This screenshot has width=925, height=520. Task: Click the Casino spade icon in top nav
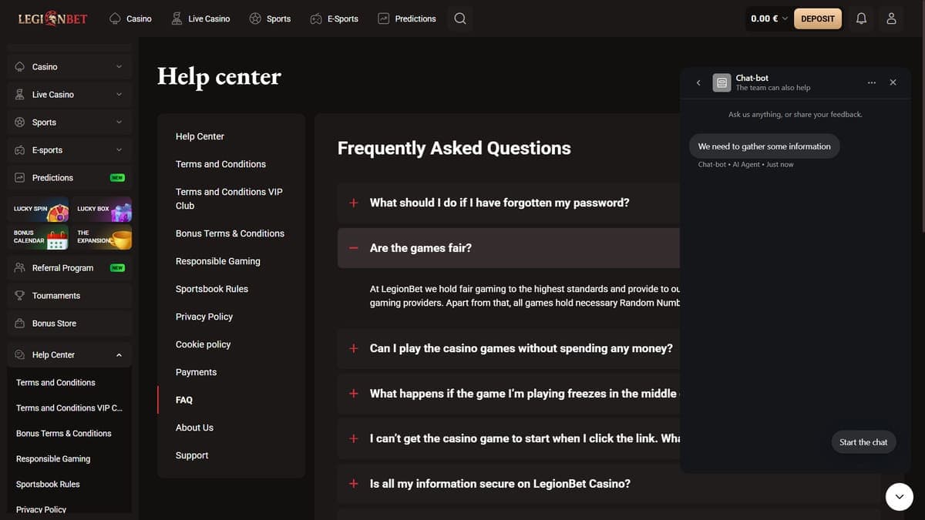click(115, 18)
